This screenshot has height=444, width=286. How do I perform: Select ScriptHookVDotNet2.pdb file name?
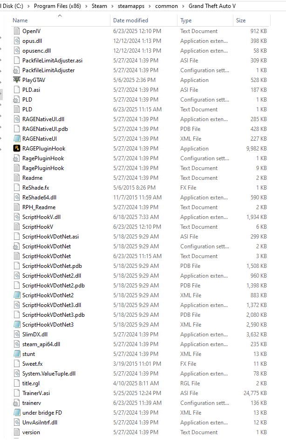tap(54, 286)
